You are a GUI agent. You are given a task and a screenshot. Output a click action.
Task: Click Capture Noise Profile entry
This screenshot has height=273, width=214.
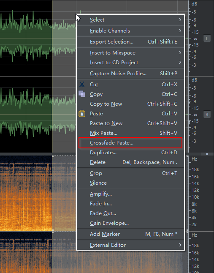(x=130, y=74)
